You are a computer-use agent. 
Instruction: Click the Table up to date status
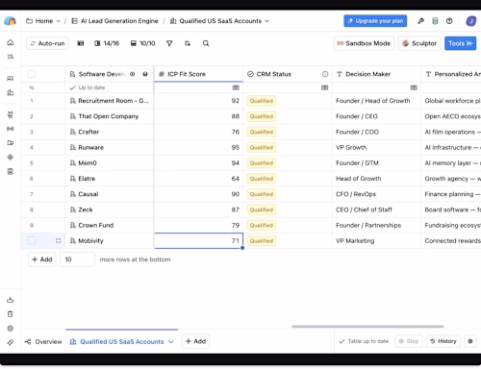364,341
